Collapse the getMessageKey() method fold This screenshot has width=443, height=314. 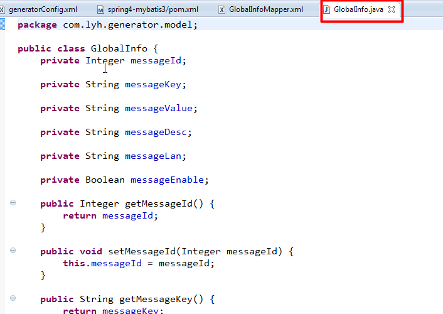13,298
